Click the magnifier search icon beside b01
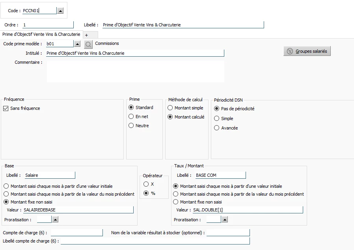This screenshot has height=250, width=354. tap(88, 44)
